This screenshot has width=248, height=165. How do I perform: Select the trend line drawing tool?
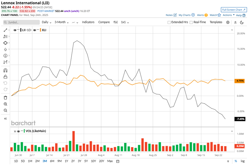(x=5, y=30)
